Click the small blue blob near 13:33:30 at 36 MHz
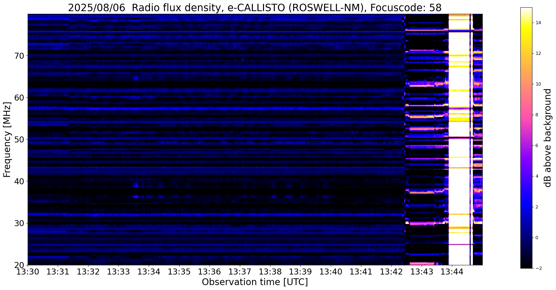Image resolution: width=556 pixels, height=290 pixels. pyautogui.click(x=136, y=196)
